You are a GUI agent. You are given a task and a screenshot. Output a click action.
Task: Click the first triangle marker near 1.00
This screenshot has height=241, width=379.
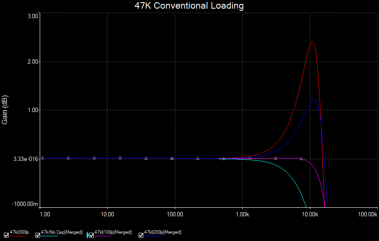tap(42, 158)
